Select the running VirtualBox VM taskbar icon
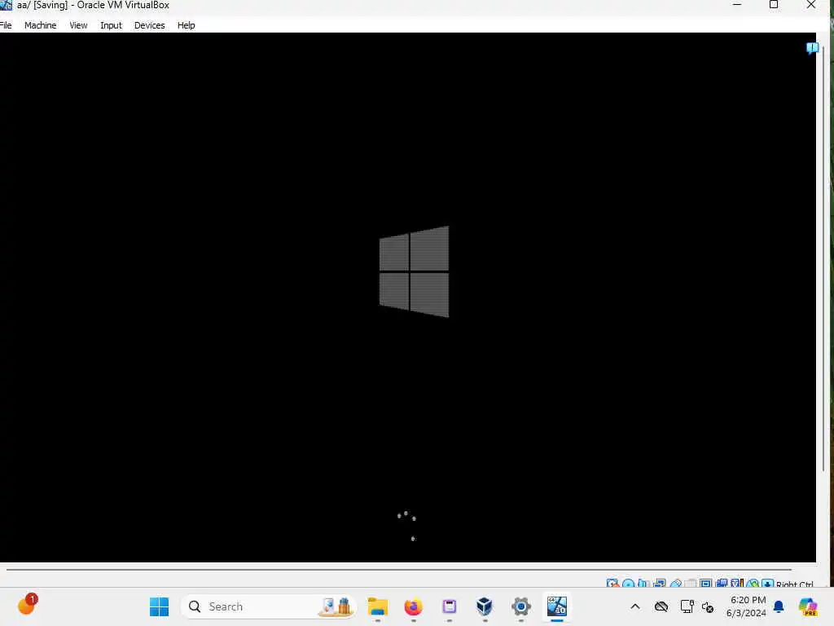Image resolution: width=834 pixels, height=626 pixels. tap(557, 606)
